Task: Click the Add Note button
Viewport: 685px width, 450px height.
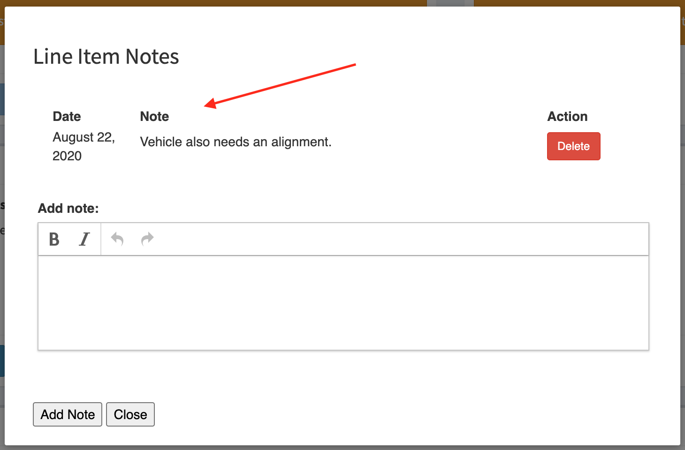Action: point(67,414)
